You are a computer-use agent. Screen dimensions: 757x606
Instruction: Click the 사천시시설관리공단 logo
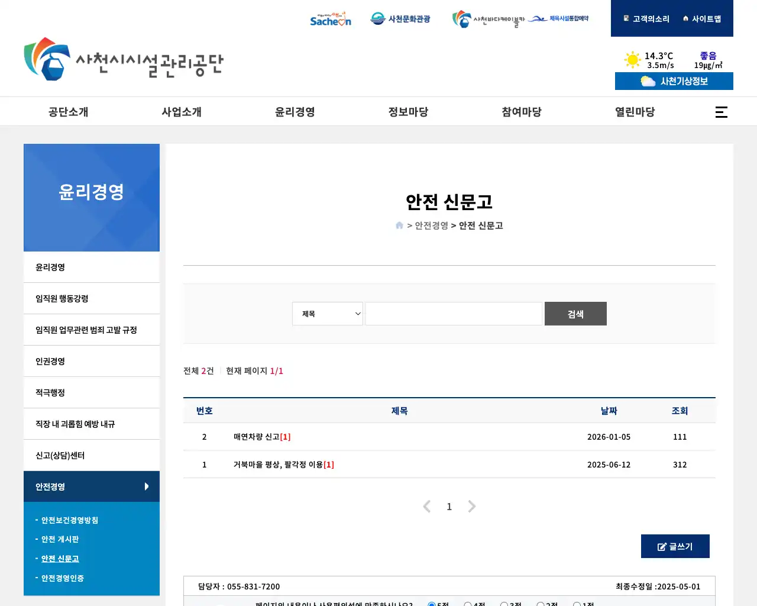(124, 60)
